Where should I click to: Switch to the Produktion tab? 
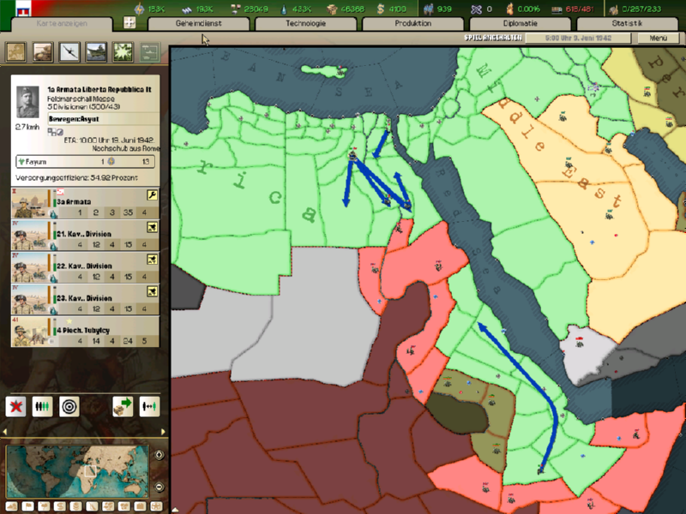click(x=413, y=24)
